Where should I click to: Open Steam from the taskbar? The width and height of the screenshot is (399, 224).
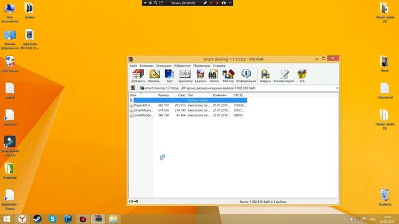(x=37, y=219)
